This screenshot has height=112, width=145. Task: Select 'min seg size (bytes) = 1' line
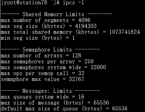click(38, 38)
